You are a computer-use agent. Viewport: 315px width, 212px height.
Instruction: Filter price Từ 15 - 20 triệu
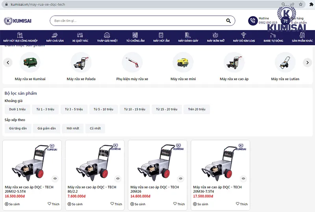167,109
